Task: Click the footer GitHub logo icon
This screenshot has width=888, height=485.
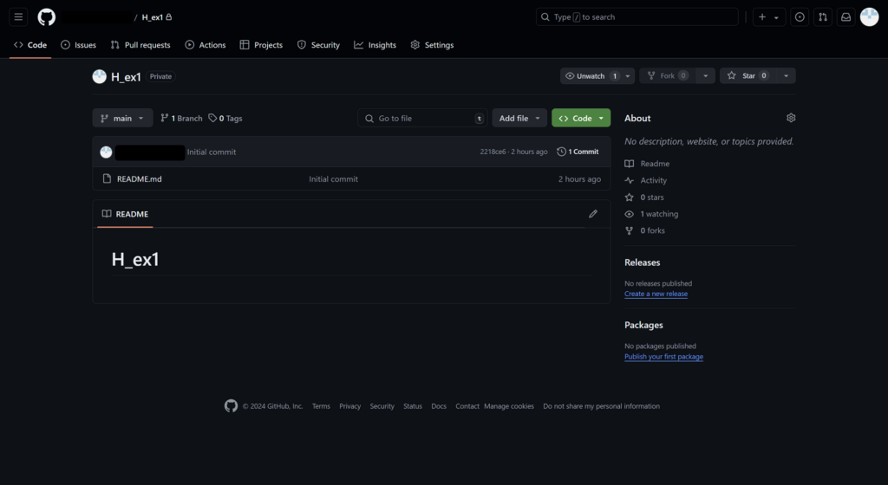Action: [x=231, y=406]
